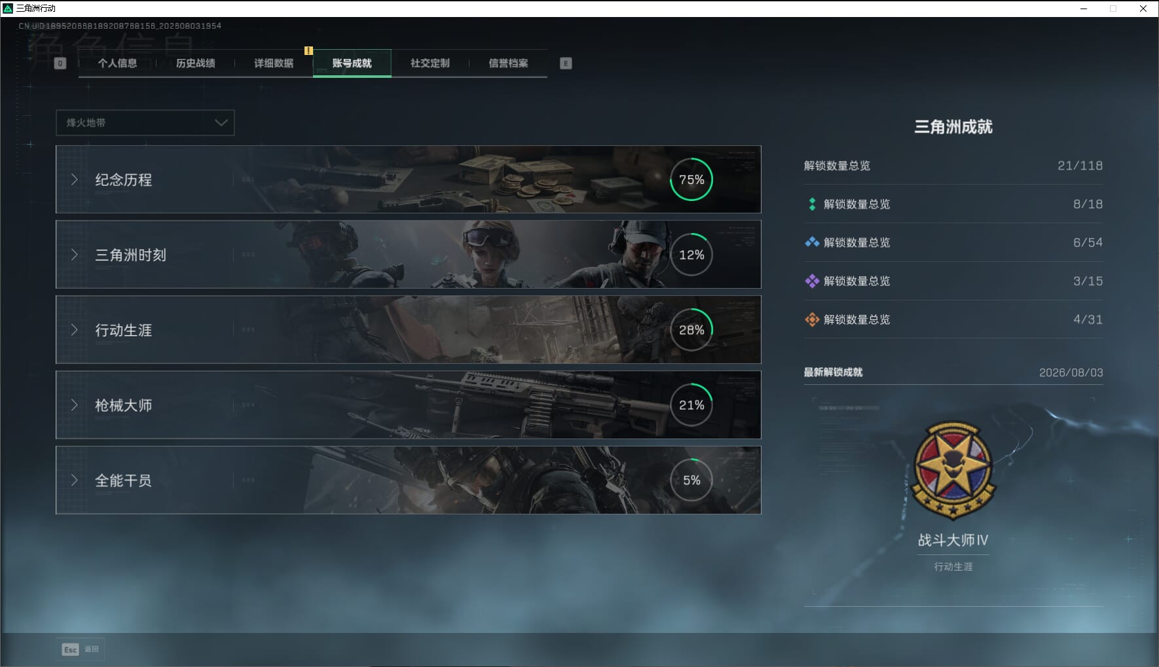Click the blue rarity diamonds icon
1159x667 pixels.
[x=812, y=243]
